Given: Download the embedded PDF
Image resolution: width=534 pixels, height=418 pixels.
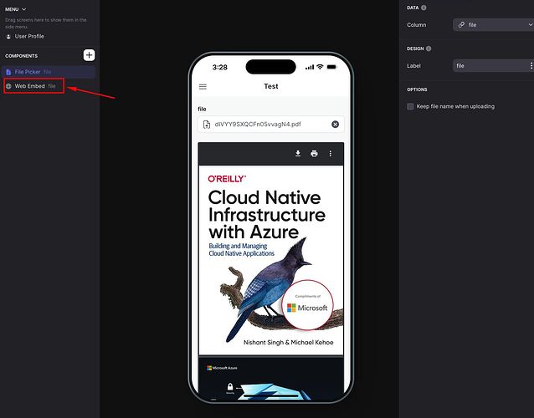Looking at the screenshot, I should [x=298, y=153].
